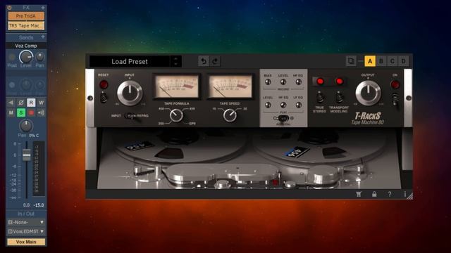The width and height of the screenshot is (451, 253).
Task: Mute the track with the M button
Action: click(x=11, y=112)
